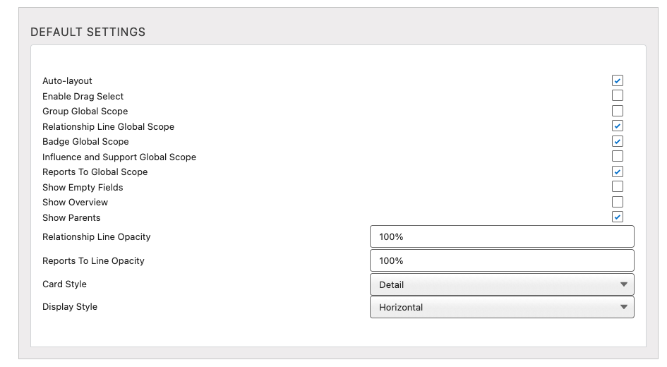Turn on Show Overview checkbox

[x=617, y=202]
